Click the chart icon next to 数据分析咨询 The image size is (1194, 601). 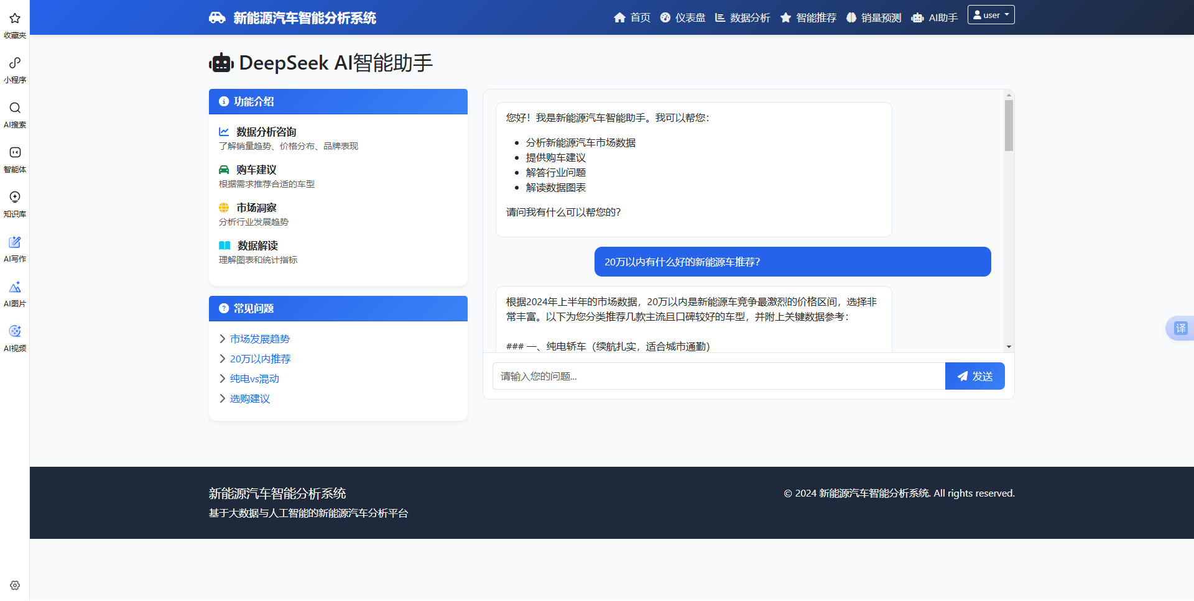[x=224, y=132]
